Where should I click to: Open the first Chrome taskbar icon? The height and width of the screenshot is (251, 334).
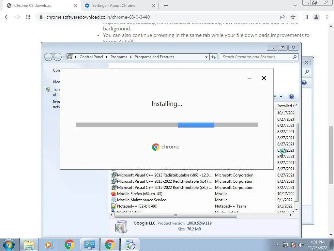pos(69,244)
